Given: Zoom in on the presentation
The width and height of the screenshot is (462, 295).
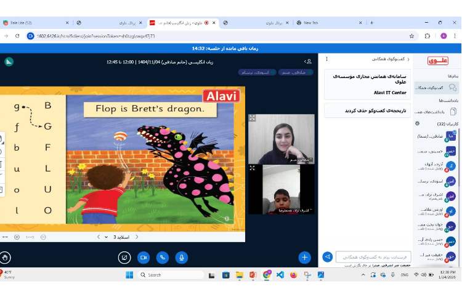Looking at the screenshot, I should point(17,237).
